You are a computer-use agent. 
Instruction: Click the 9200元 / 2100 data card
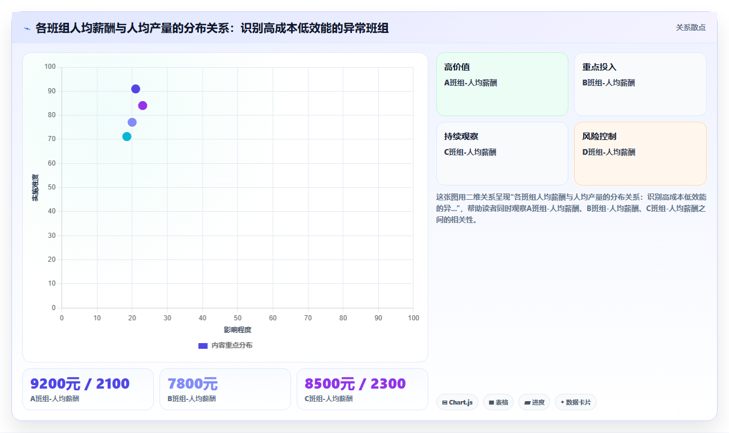coord(88,389)
